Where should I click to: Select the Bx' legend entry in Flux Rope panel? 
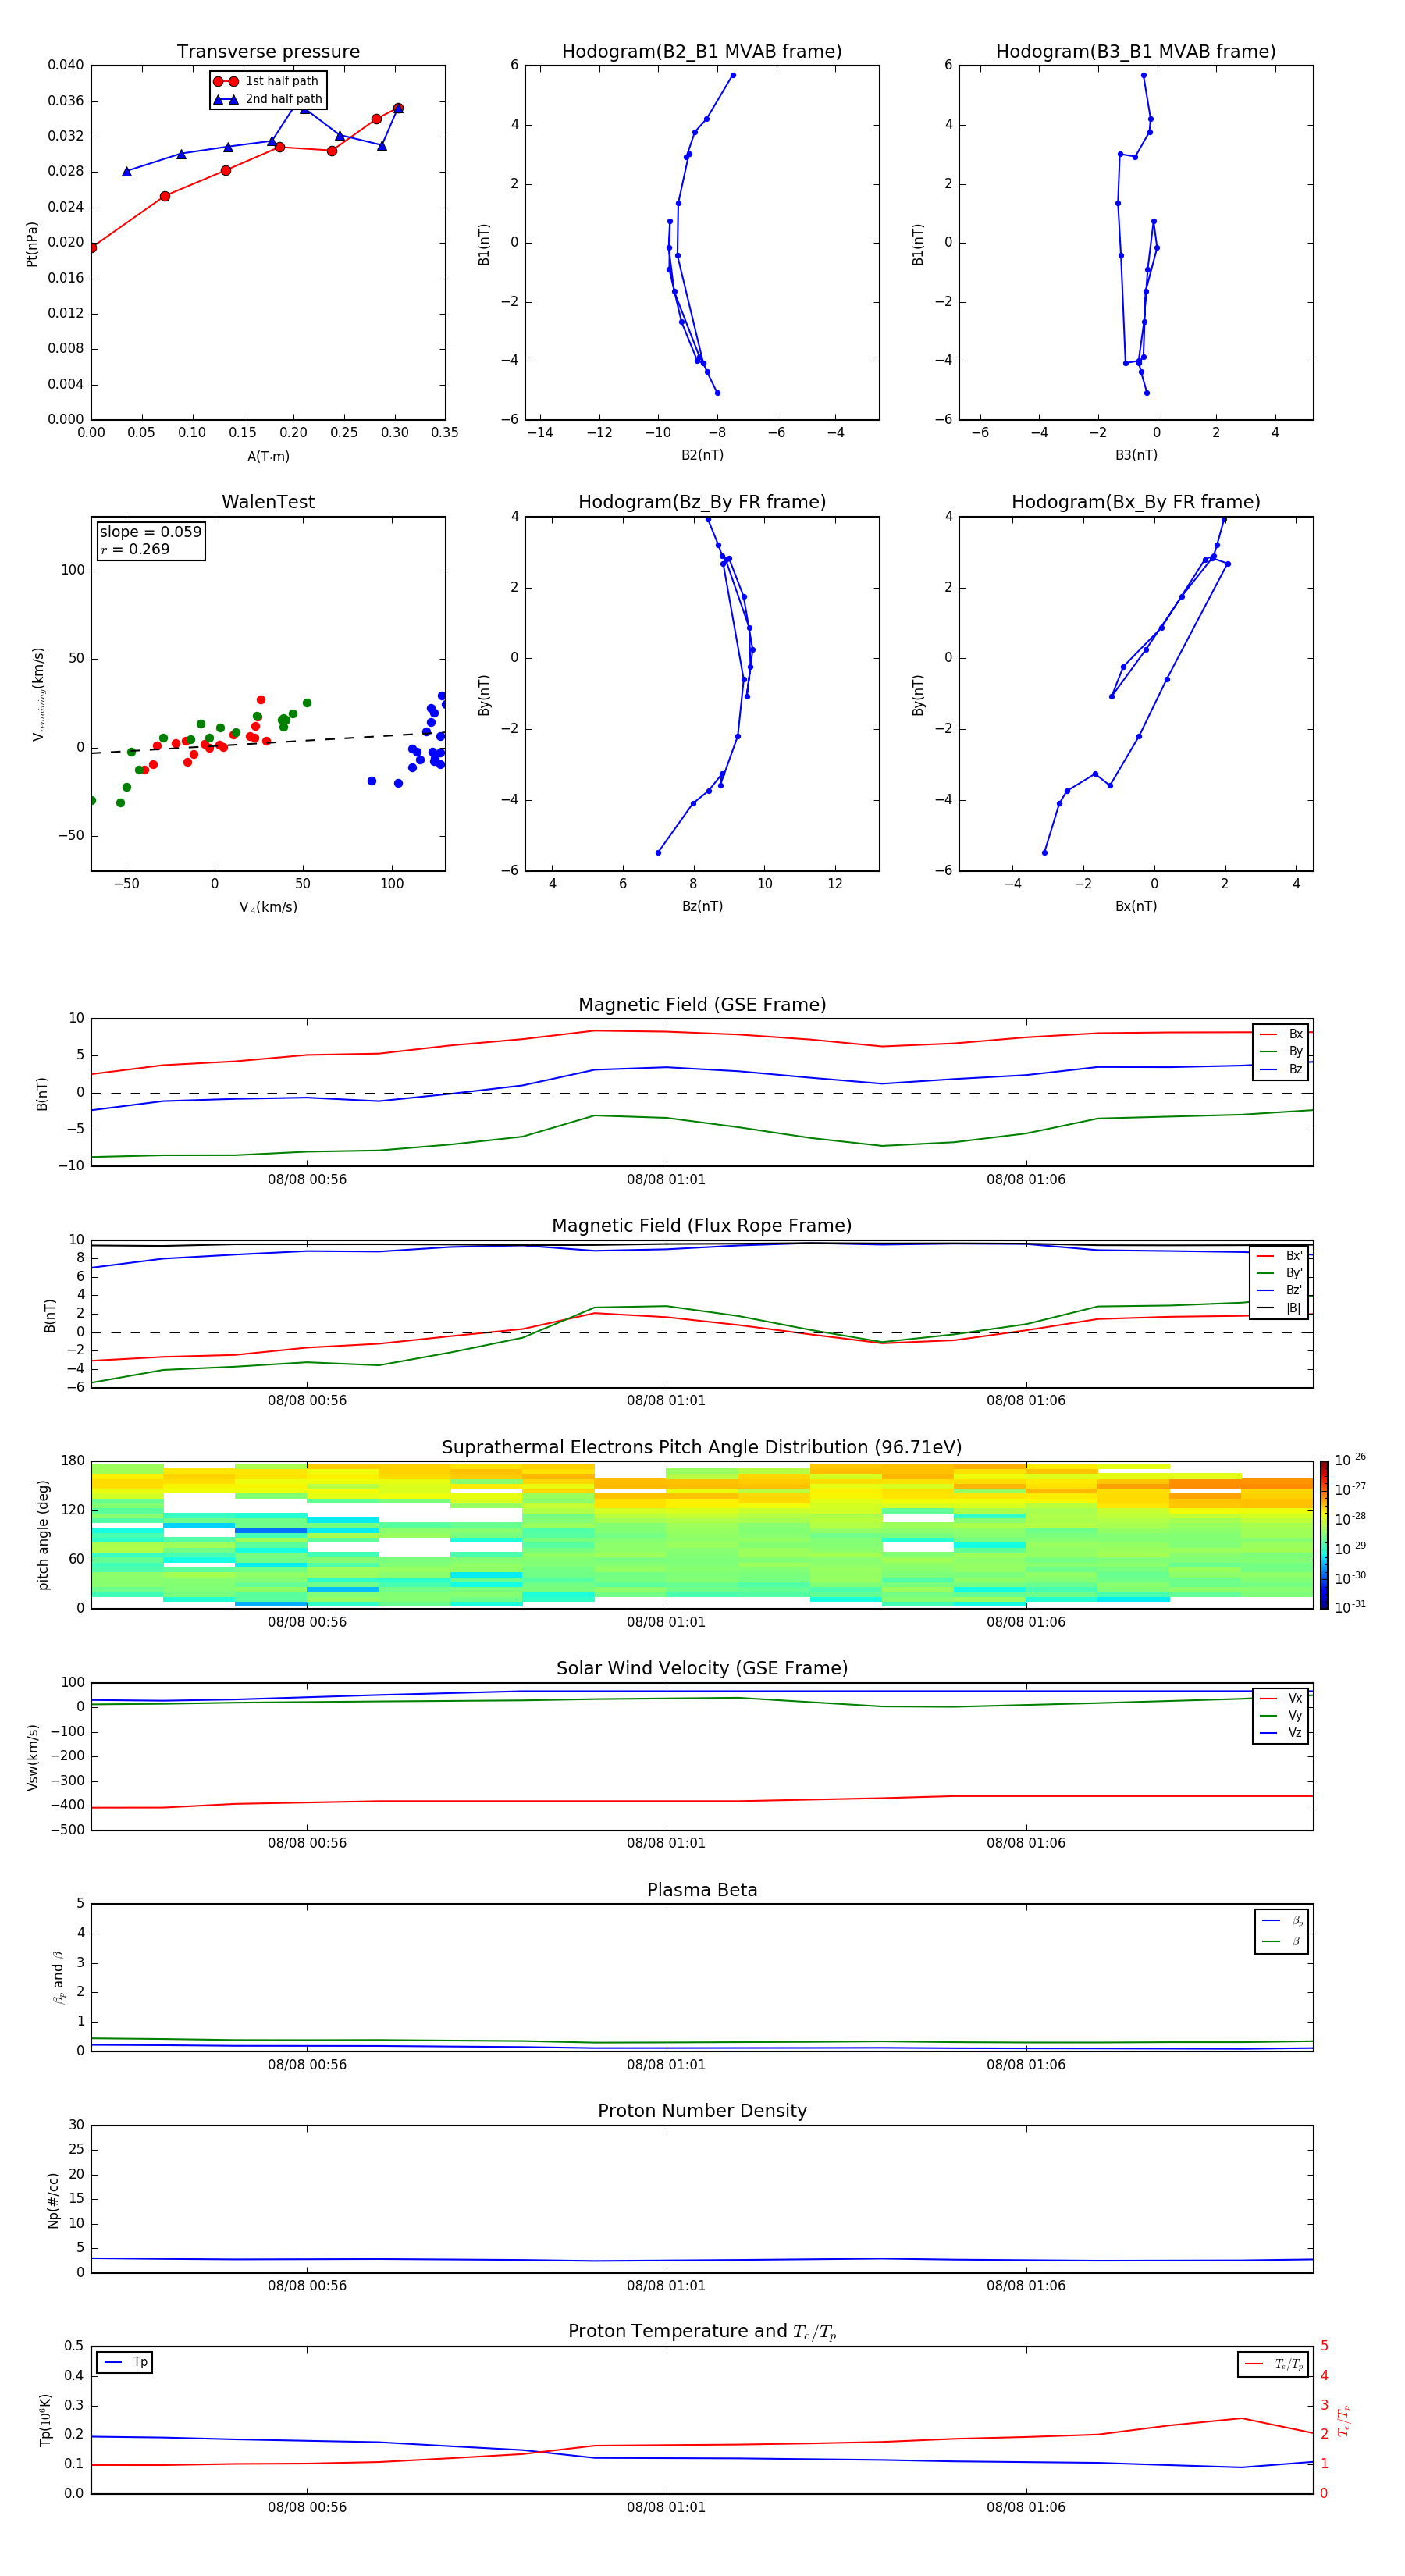(1279, 1256)
